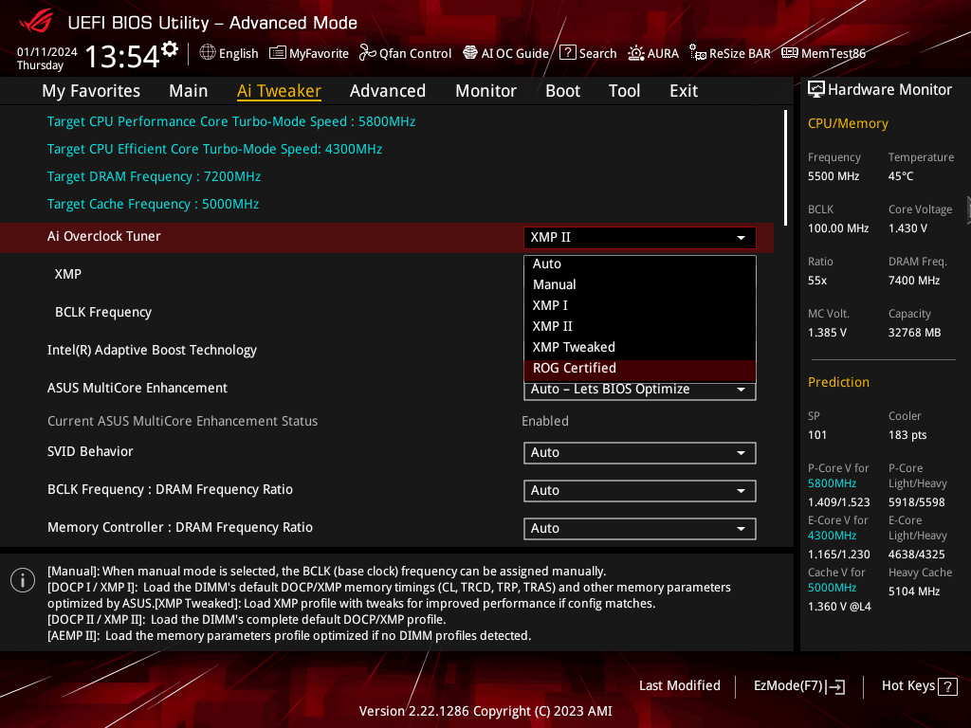Open MyFavorite from the top toolbar
The width and height of the screenshot is (971, 728).
[x=309, y=53]
